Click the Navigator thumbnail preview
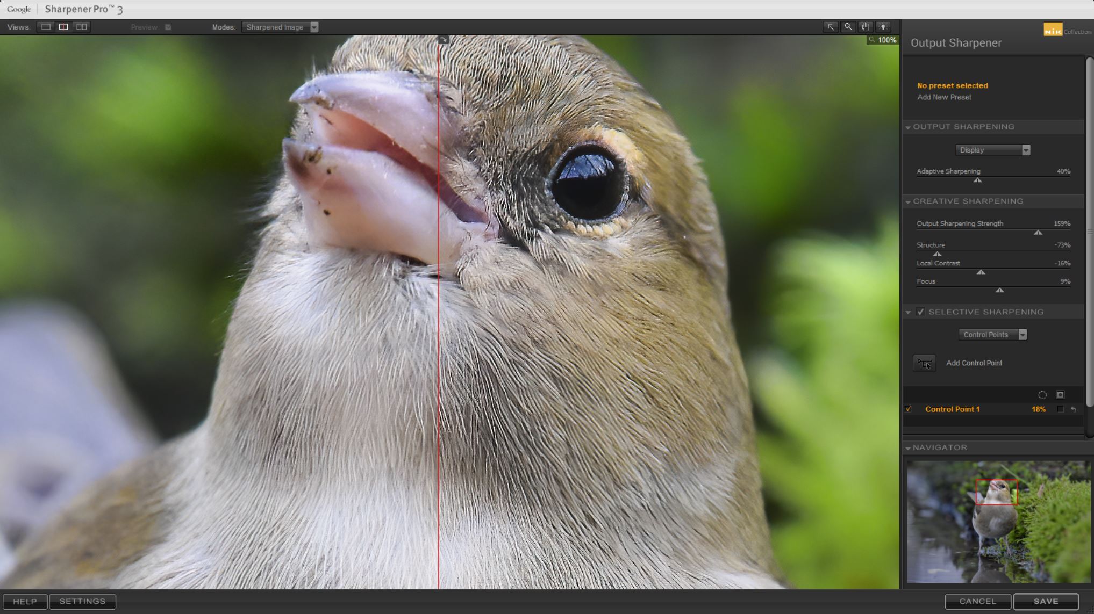Image resolution: width=1094 pixels, height=614 pixels. point(999,522)
